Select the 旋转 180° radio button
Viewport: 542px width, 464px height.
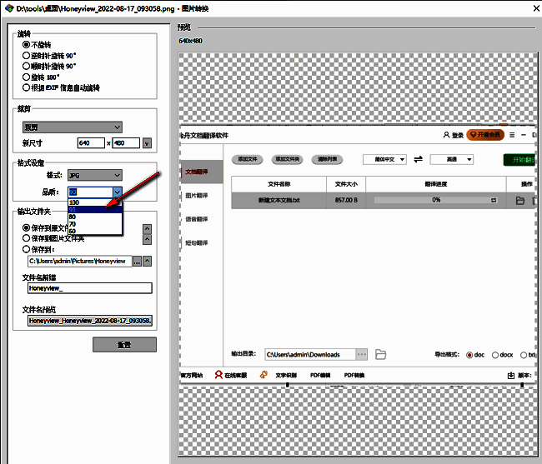27,77
